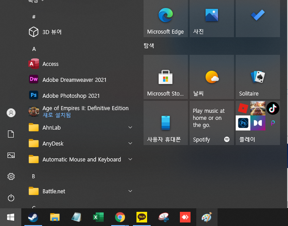288x226 pixels.
Task: Click the PicsArt icon in 플레이 tile
Action: pos(273,123)
